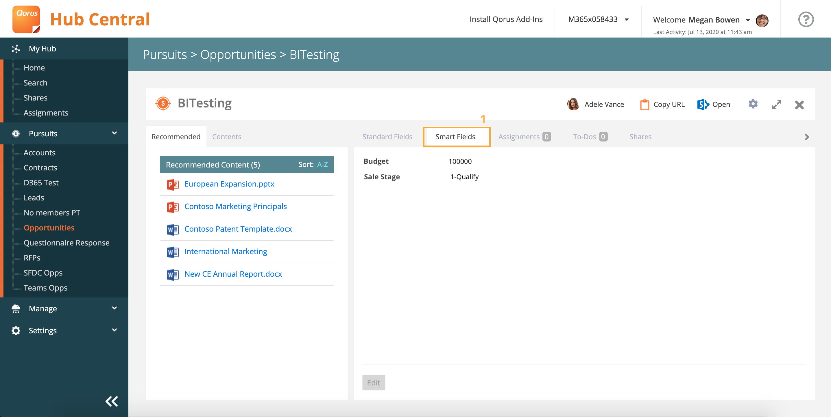Expand the pursuit panel with arrows icon
The width and height of the screenshot is (831, 417).
(776, 105)
